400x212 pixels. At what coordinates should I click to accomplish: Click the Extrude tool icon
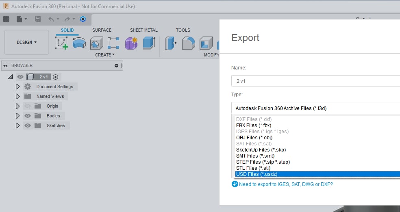149,43
